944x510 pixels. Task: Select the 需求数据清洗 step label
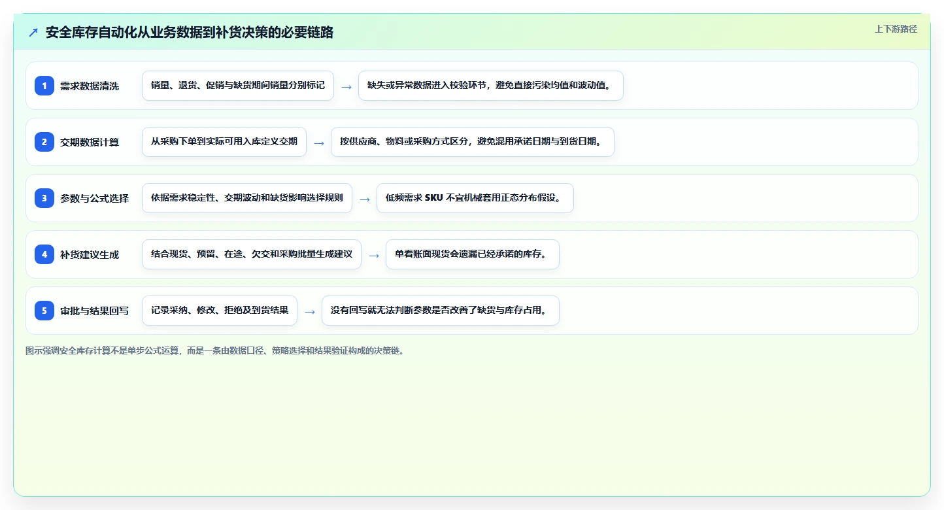[90, 86]
